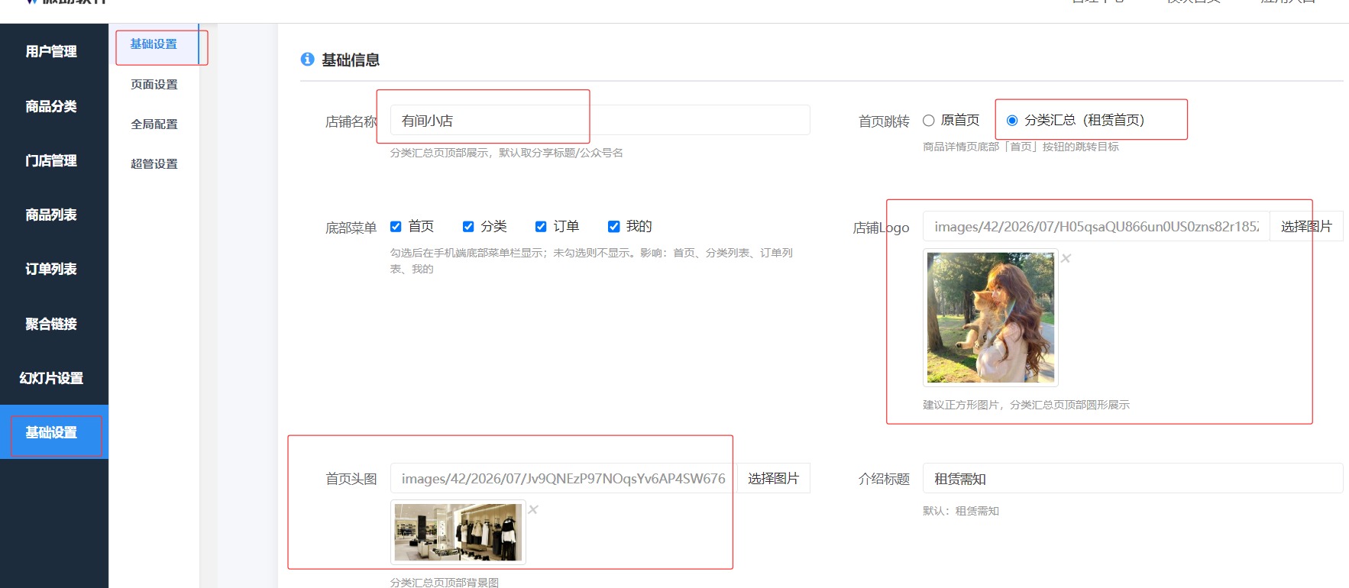Focus the 介绍标题 text field

(1133, 478)
